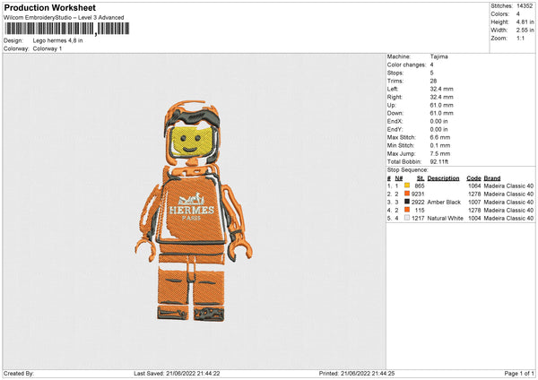Click the Total Bobbin value 92.11ft
The width and height of the screenshot is (538, 380).
pyautogui.click(x=442, y=161)
